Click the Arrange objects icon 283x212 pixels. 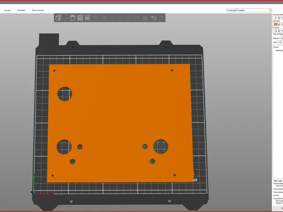click(x=80, y=18)
